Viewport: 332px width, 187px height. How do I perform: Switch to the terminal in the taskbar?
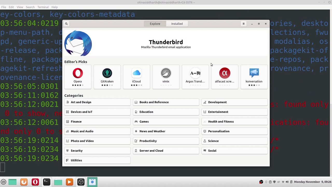tap(47, 182)
